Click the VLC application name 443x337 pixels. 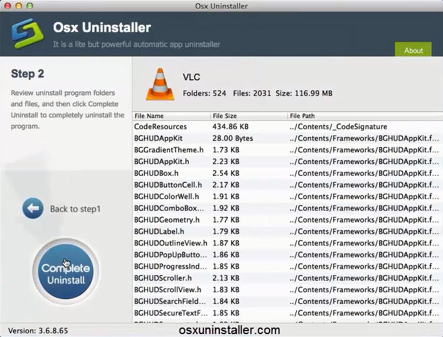[x=192, y=77]
